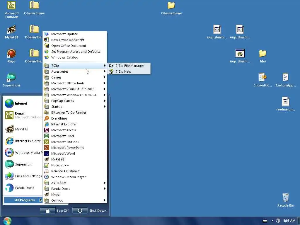Launch 7-Zip File Manager
The image size is (300, 225).
pos(129,66)
